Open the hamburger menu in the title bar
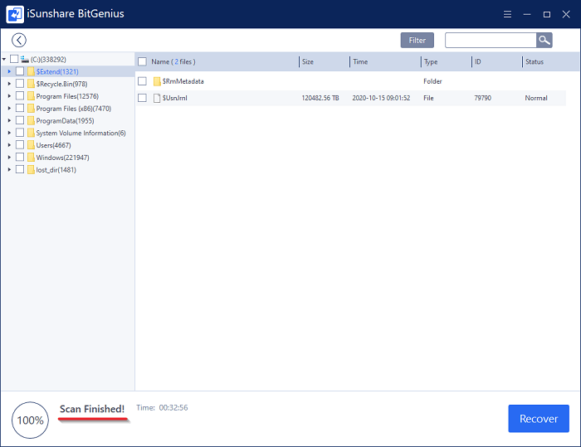This screenshot has width=581, height=447. [x=507, y=14]
